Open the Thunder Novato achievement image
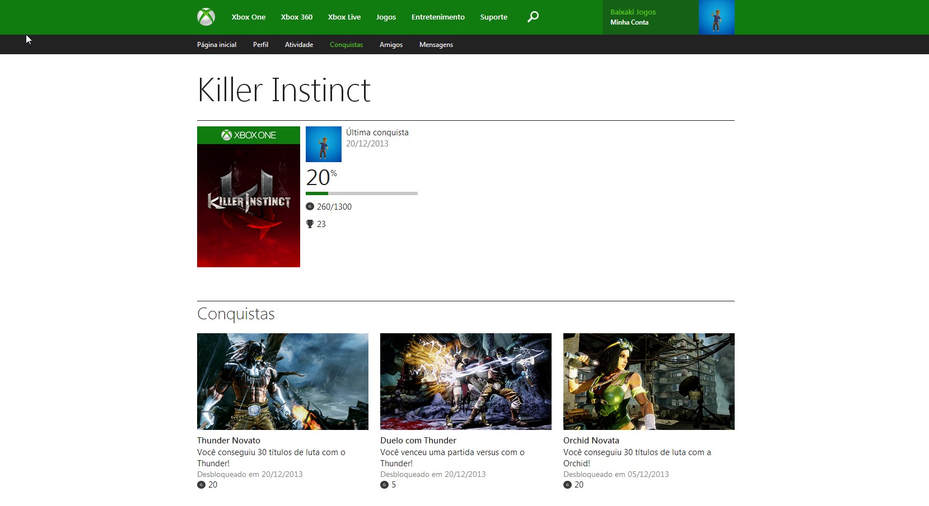 click(x=283, y=381)
